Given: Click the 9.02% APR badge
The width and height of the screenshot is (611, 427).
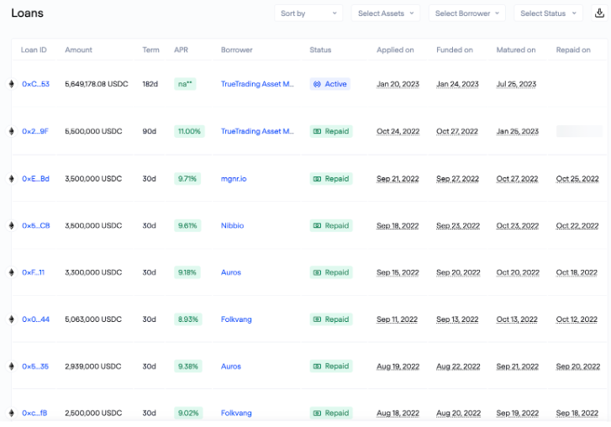Looking at the screenshot, I should (188, 413).
